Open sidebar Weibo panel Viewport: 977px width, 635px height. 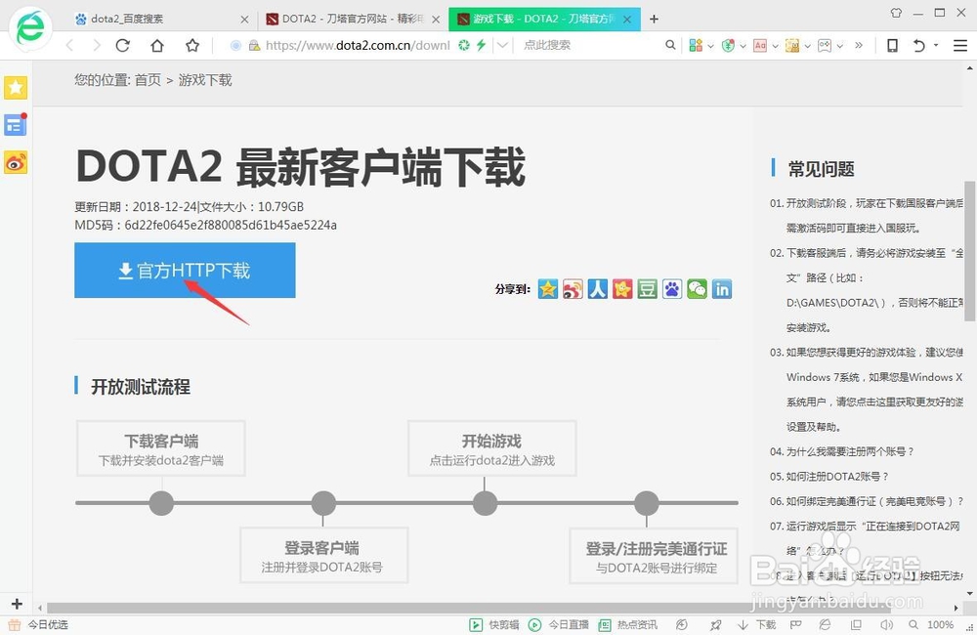(x=16, y=162)
